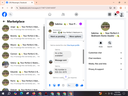Send a thumbs-up like
Image resolution: width=128 pixels, height=96 pixels.
(x=82, y=85)
